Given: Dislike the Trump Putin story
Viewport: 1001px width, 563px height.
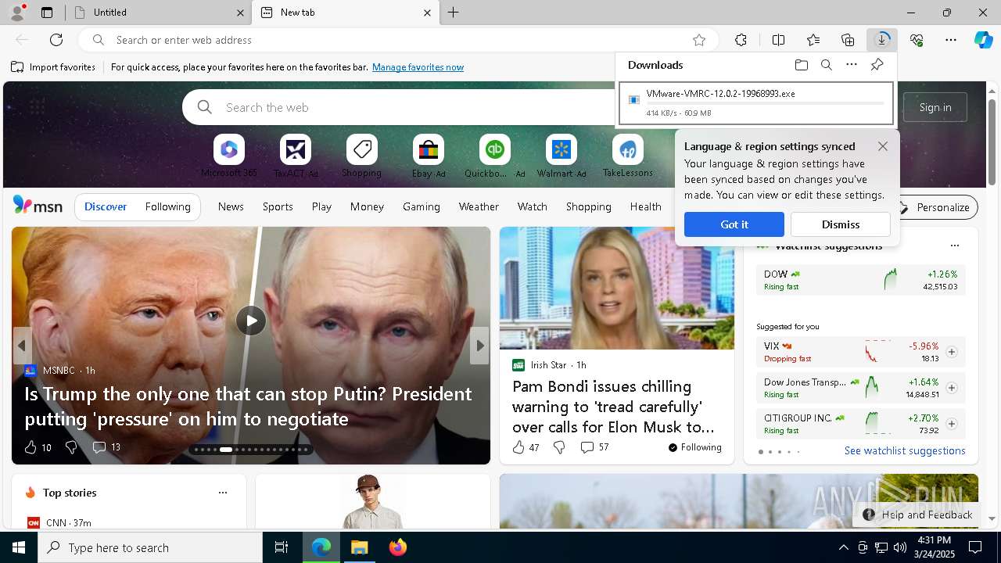Looking at the screenshot, I should point(71,447).
